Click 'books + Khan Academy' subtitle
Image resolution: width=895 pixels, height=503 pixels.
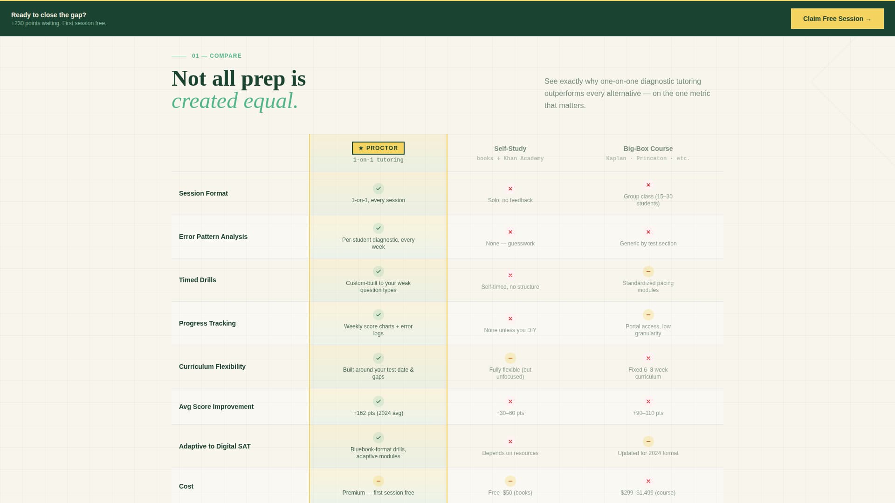(x=510, y=159)
